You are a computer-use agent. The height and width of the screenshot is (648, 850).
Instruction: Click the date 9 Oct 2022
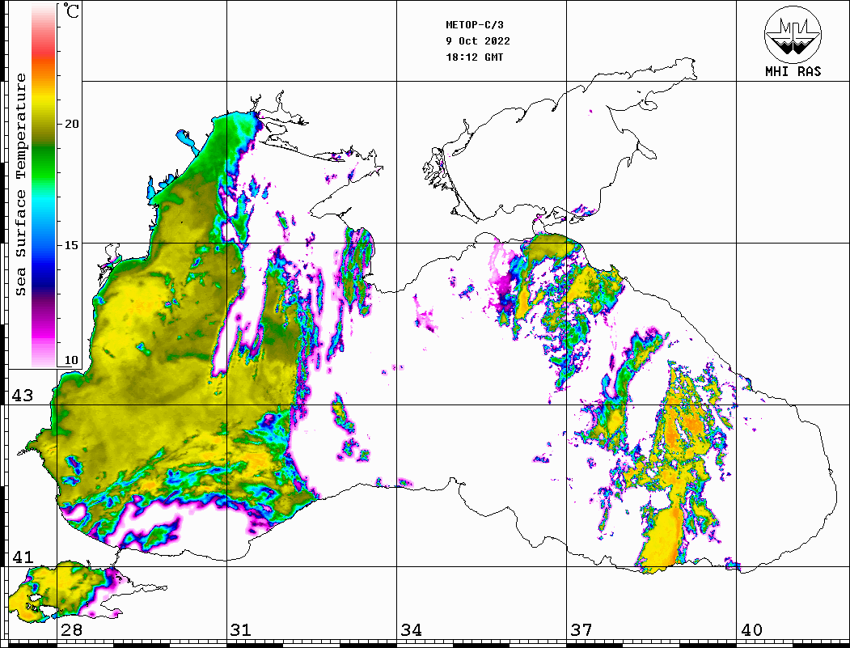click(477, 41)
